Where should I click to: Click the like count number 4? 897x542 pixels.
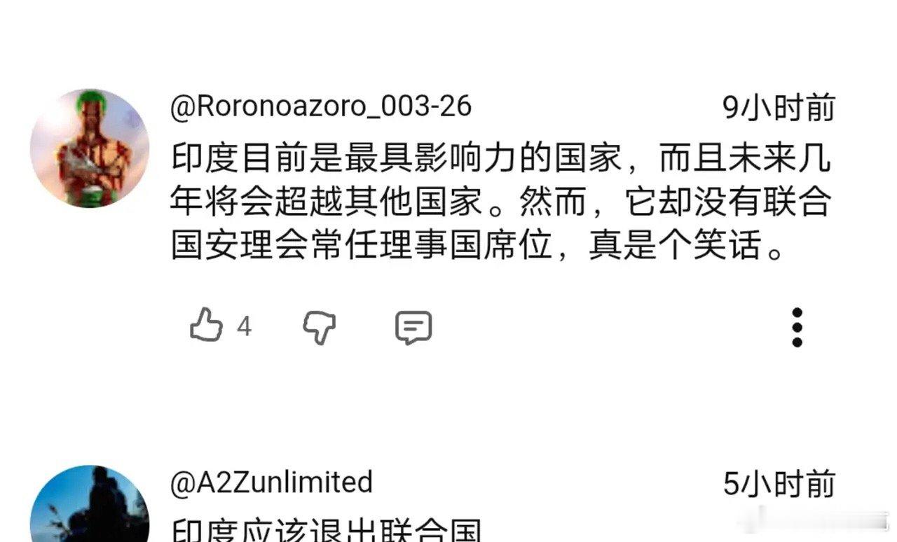(244, 326)
